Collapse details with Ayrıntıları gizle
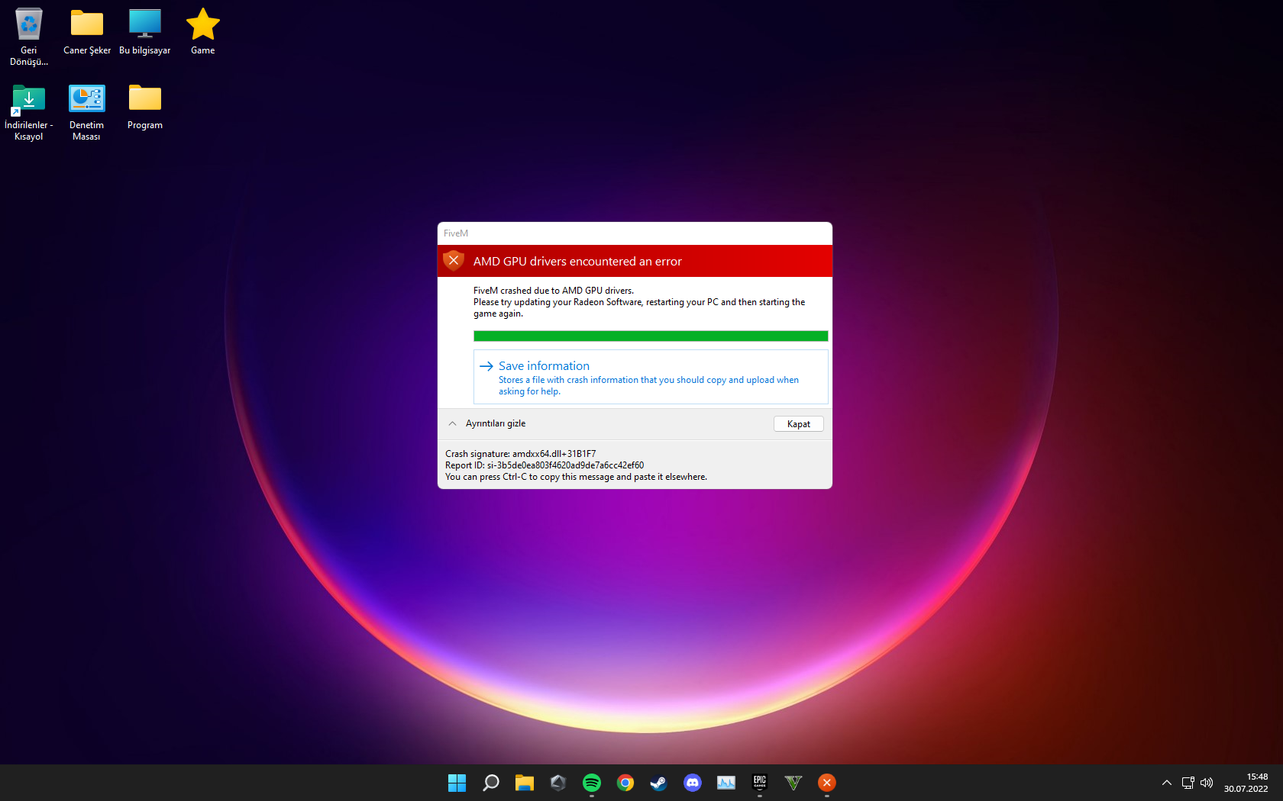 (487, 423)
